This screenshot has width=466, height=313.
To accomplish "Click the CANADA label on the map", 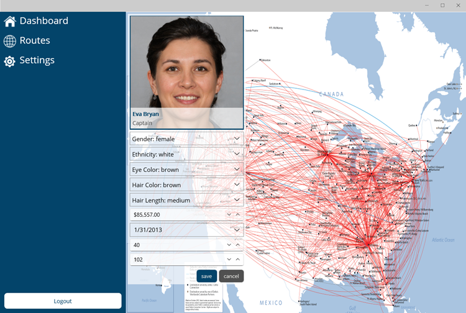I will tap(331, 94).
